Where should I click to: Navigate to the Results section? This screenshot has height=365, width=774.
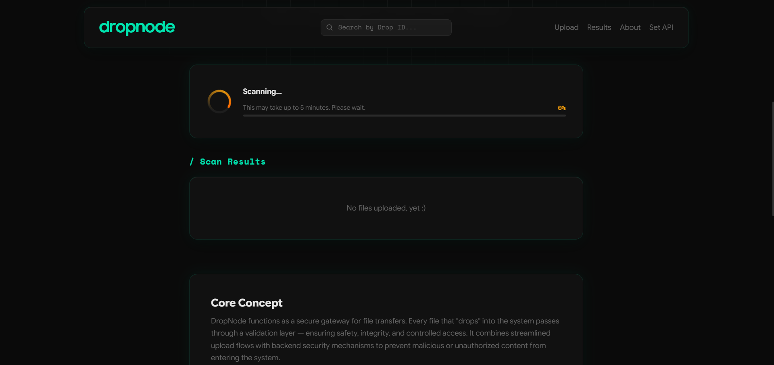(599, 27)
